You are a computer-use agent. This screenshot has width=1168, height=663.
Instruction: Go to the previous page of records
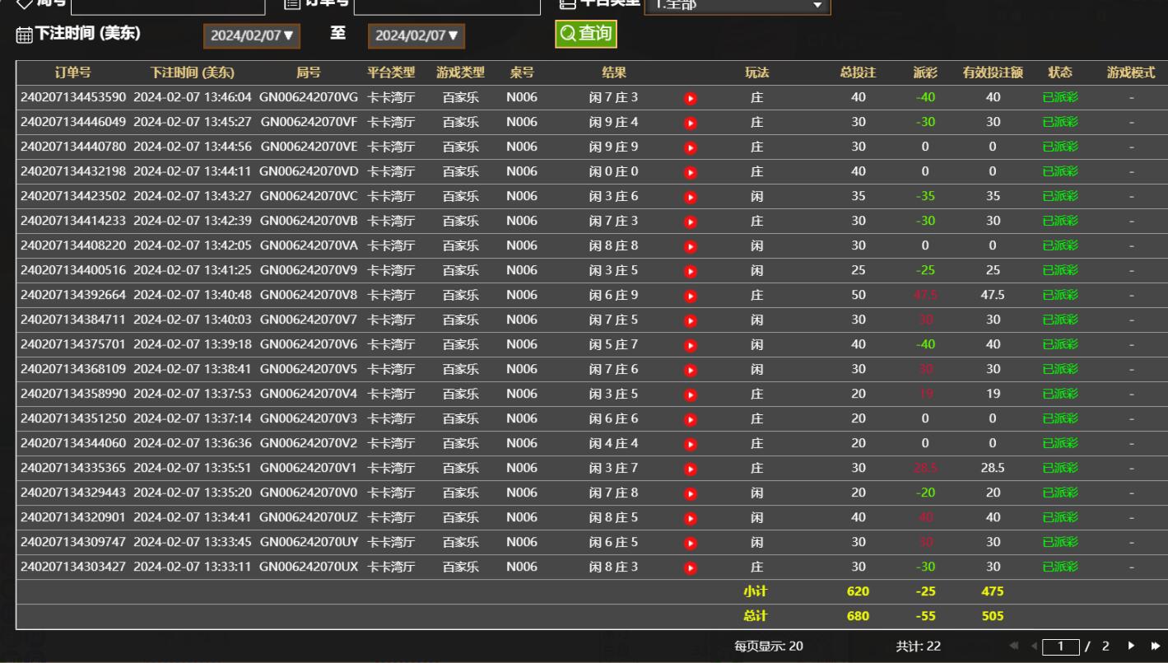click(1035, 646)
